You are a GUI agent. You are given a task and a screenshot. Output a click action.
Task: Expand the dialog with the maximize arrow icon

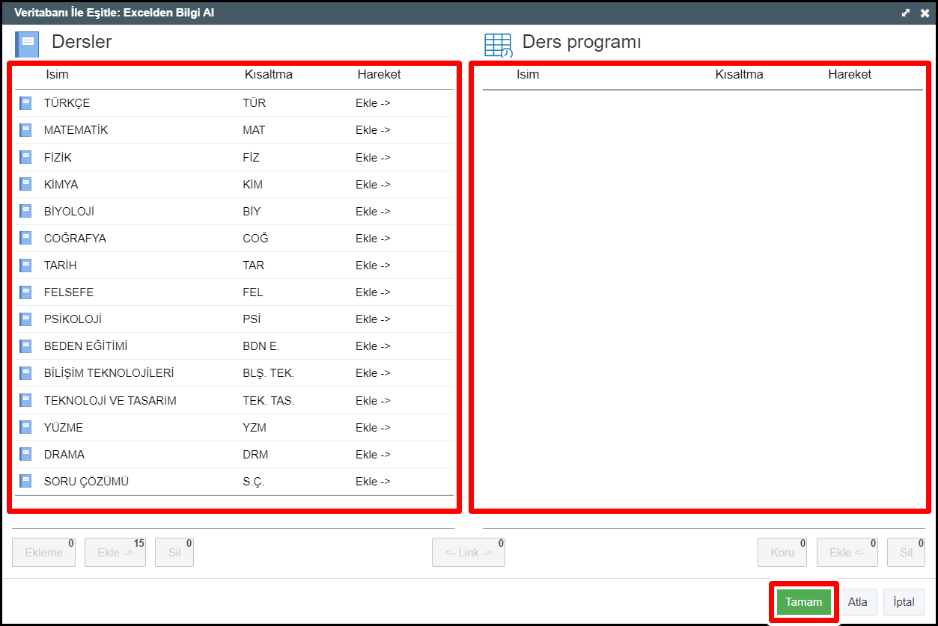click(905, 13)
